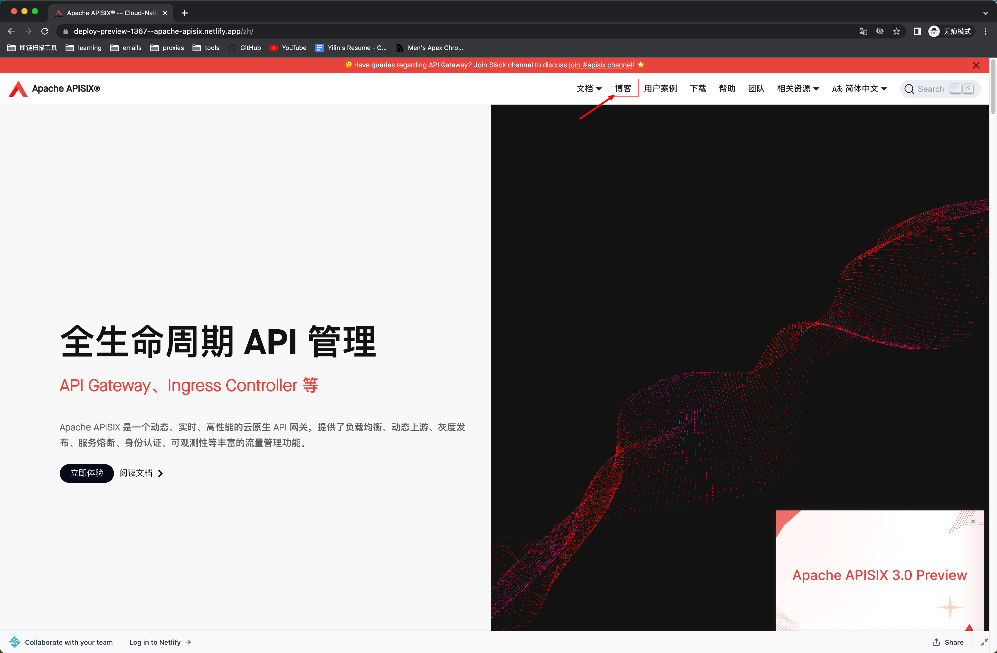Click the Search input field
The height and width of the screenshot is (653, 997).
[930, 89]
